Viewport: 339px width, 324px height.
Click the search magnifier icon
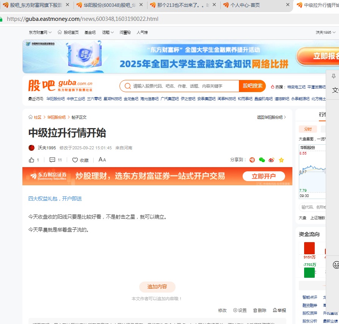(127, 86)
